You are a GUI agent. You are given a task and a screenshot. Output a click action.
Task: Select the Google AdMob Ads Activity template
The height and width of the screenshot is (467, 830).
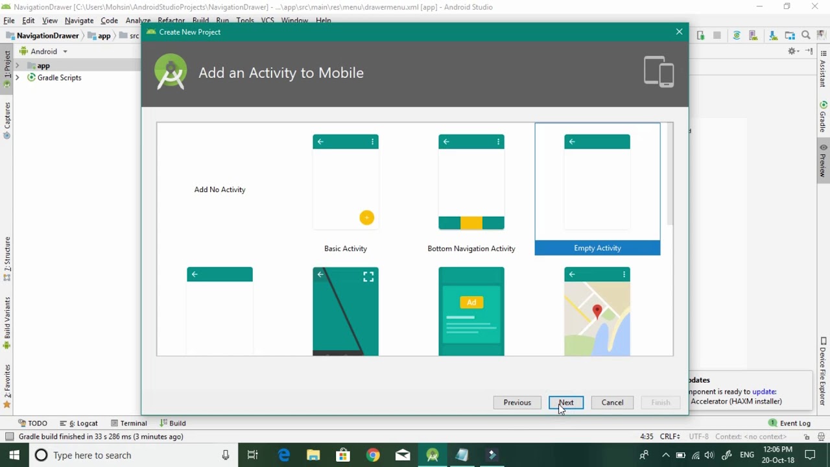tap(471, 311)
